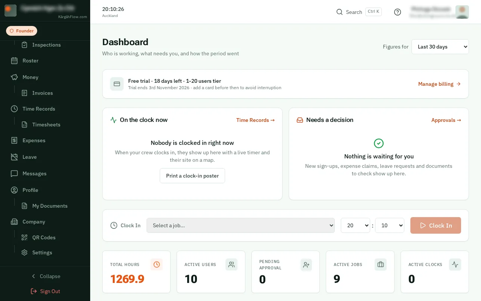This screenshot has width=481, height=301.
Task: Click the Active Clocks pulse icon
Action: click(x=455, y=265)
